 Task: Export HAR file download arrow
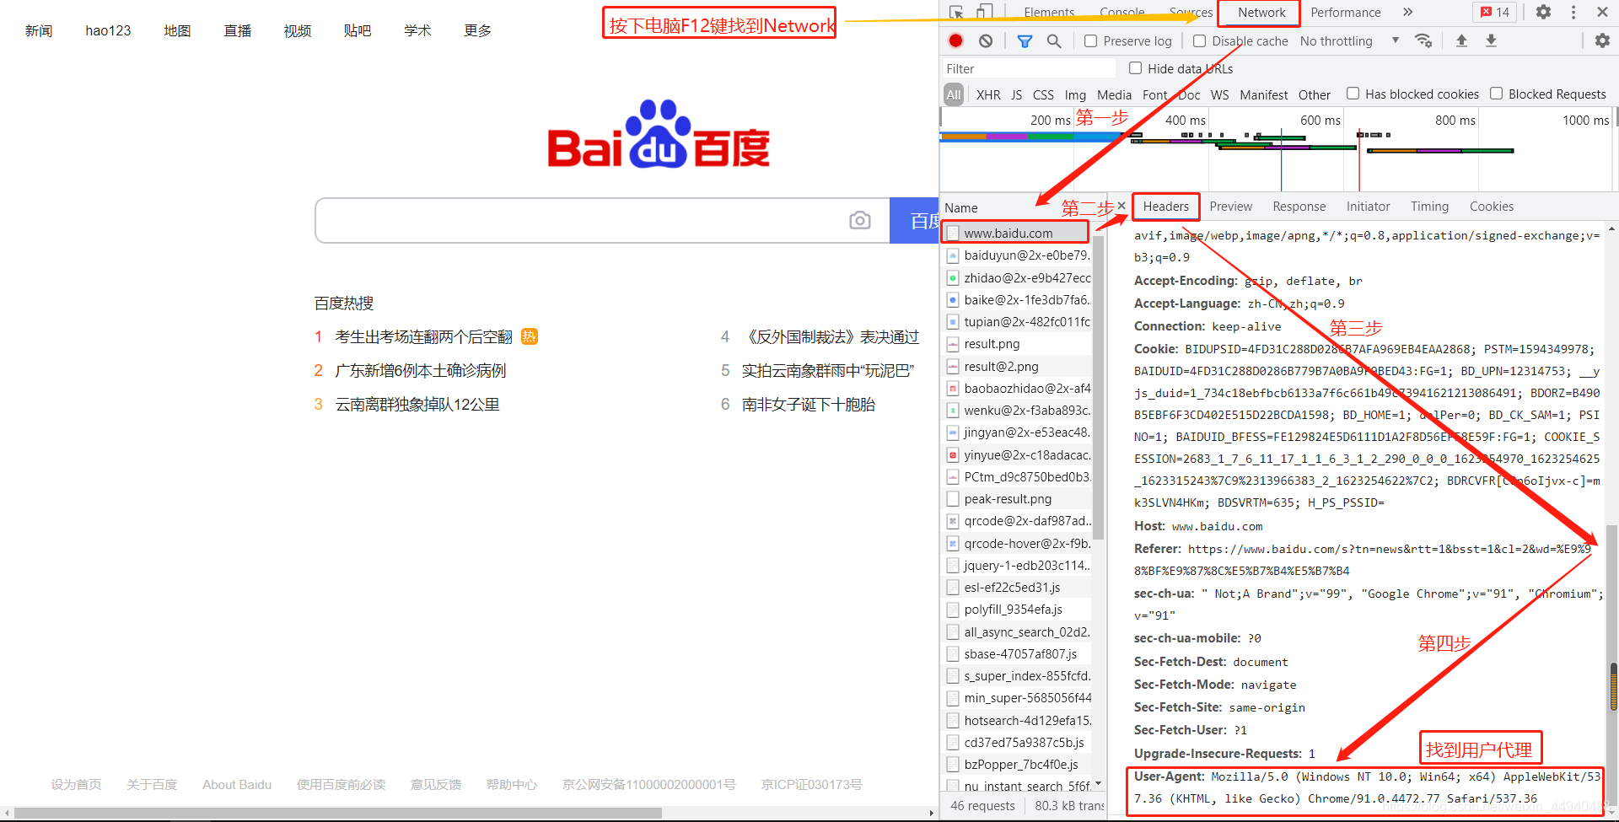coord(1491,40)
